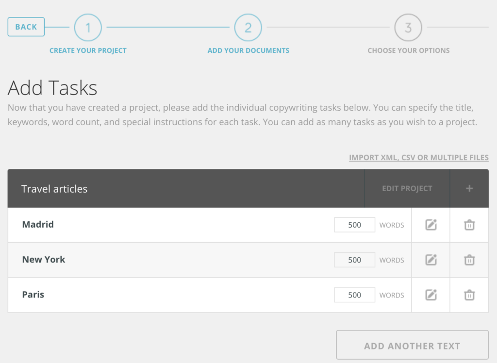497x363 pixels.
Task: Select step 2 circle, Add Your Documents
Action: [248, 27]
